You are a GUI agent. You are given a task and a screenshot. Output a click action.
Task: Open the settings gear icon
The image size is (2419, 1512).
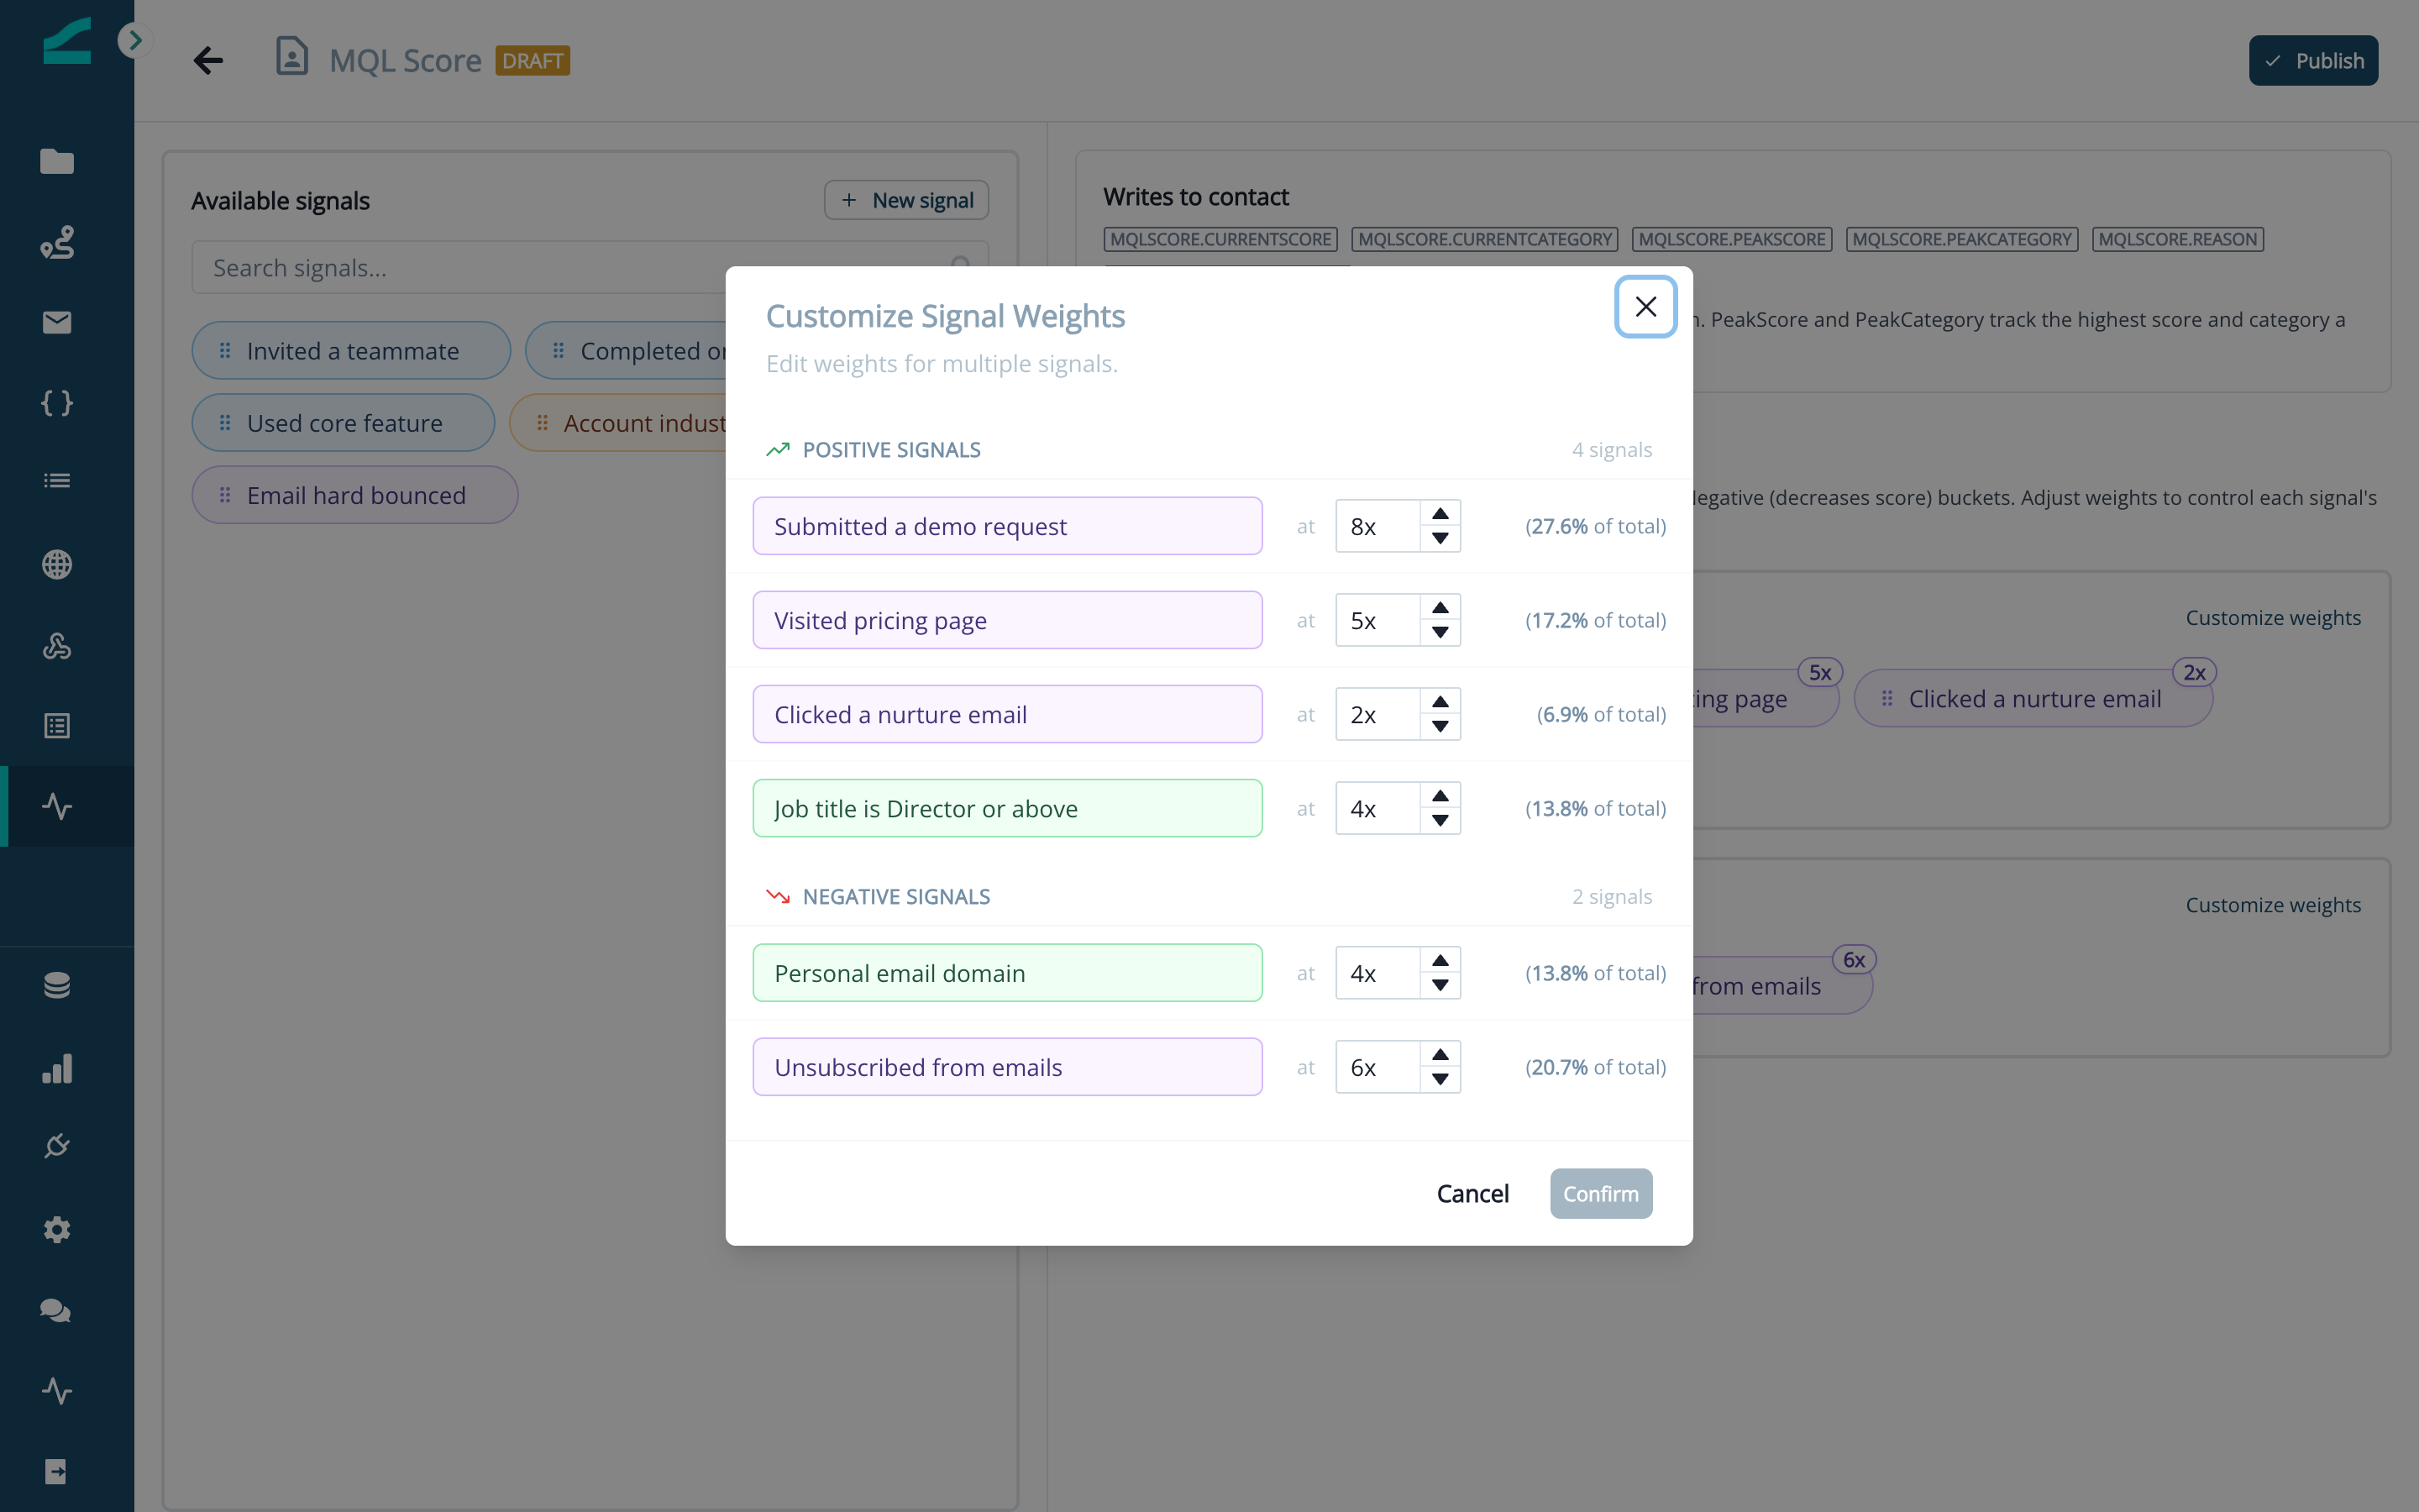click(57, 1229)
